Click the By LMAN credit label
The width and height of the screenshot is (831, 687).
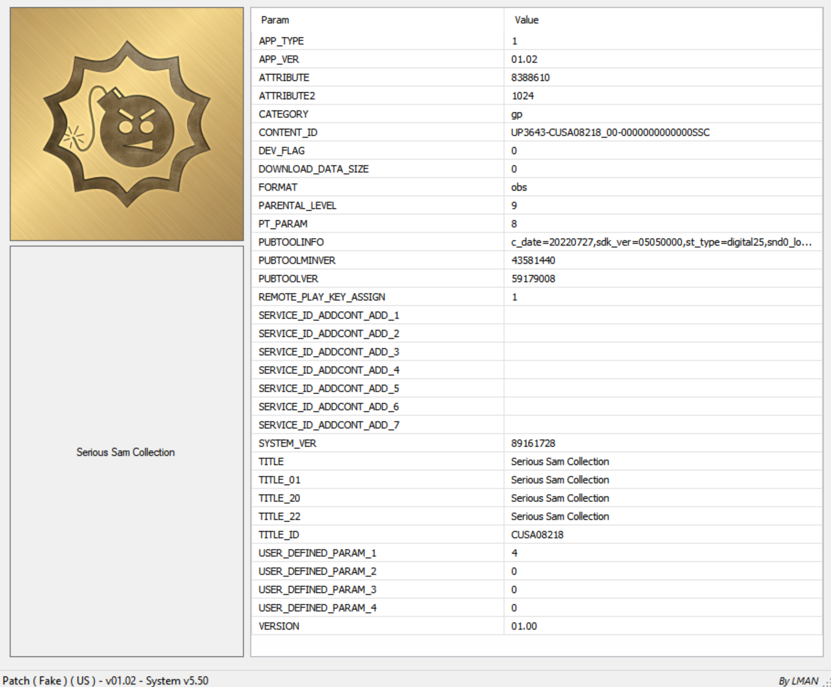799,681
